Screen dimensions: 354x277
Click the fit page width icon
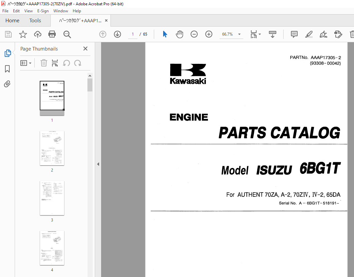tap(254, 35)
